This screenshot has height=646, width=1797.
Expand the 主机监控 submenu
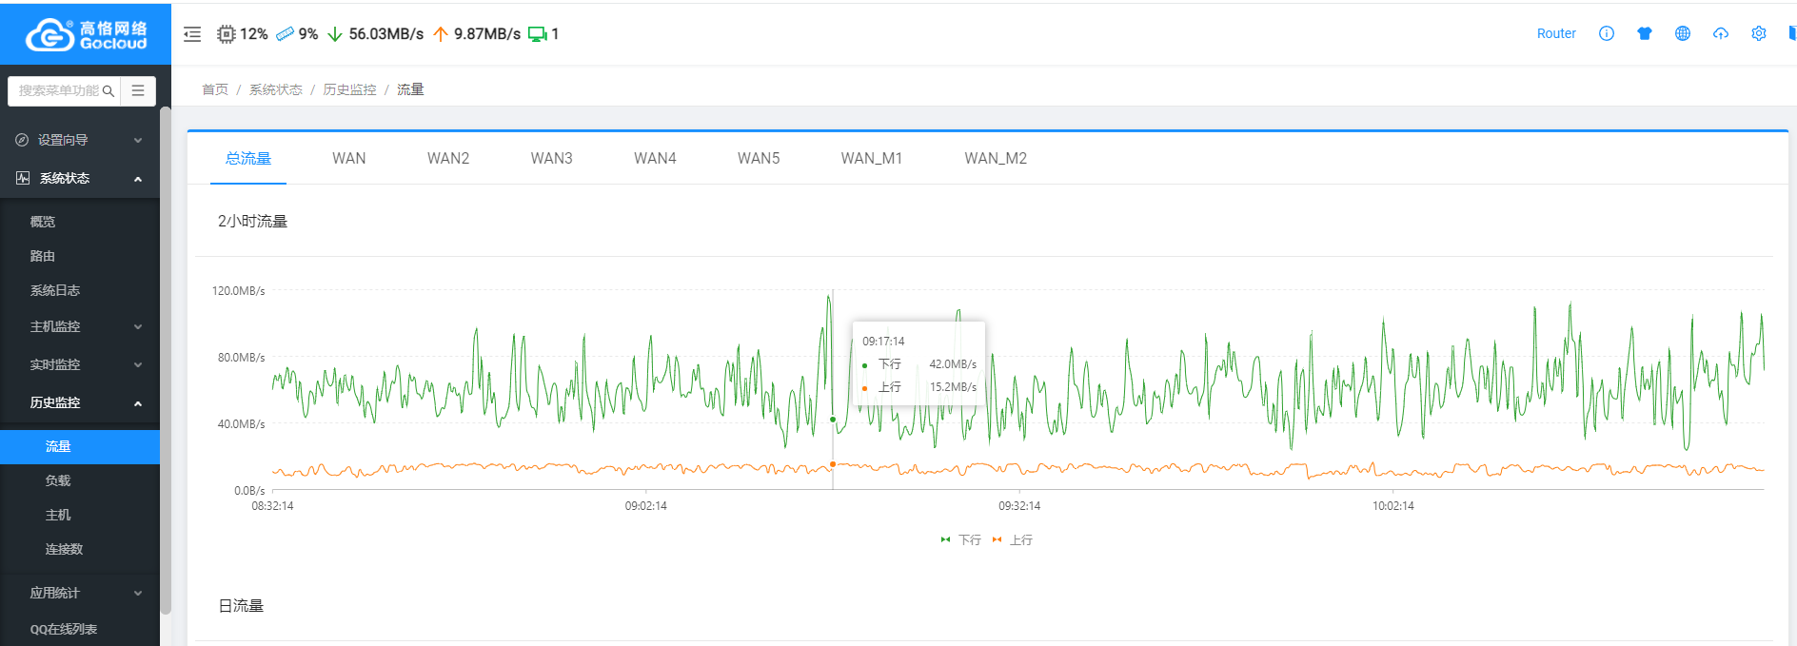tap(80, 326)
